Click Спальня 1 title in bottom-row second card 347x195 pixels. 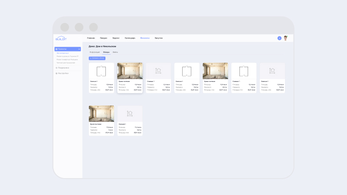pos(122,124)
